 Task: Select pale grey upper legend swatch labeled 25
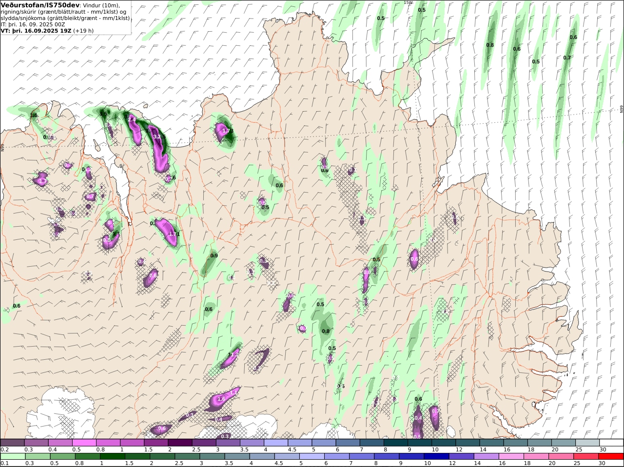click(587, 442)
